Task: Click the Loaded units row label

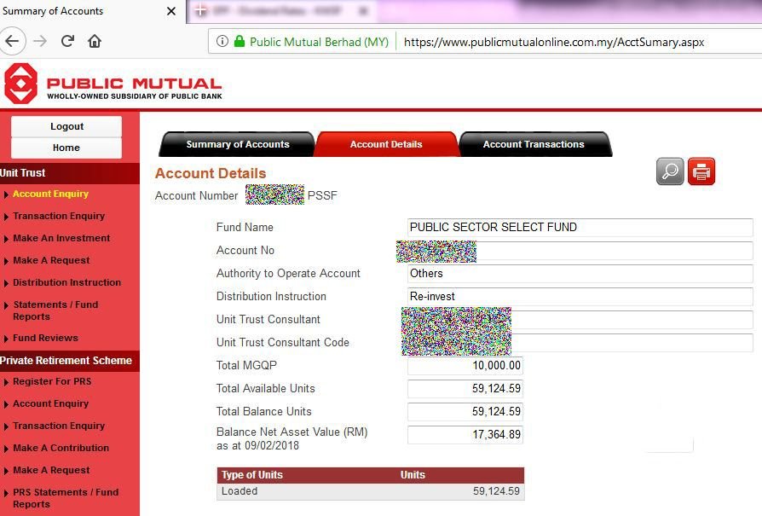Action: pos(240,491)
